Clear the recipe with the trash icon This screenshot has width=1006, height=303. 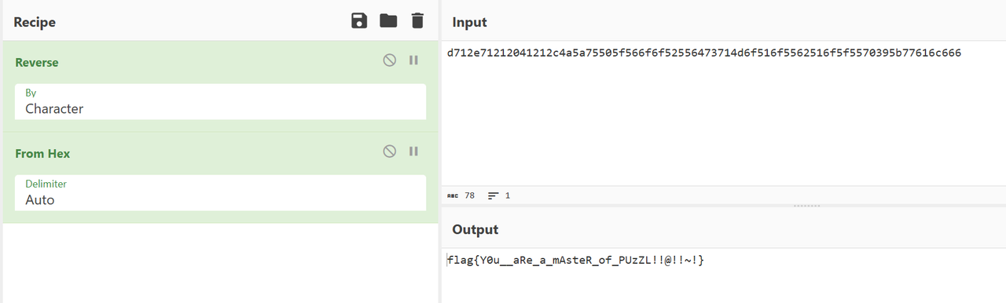coord(417,21)
